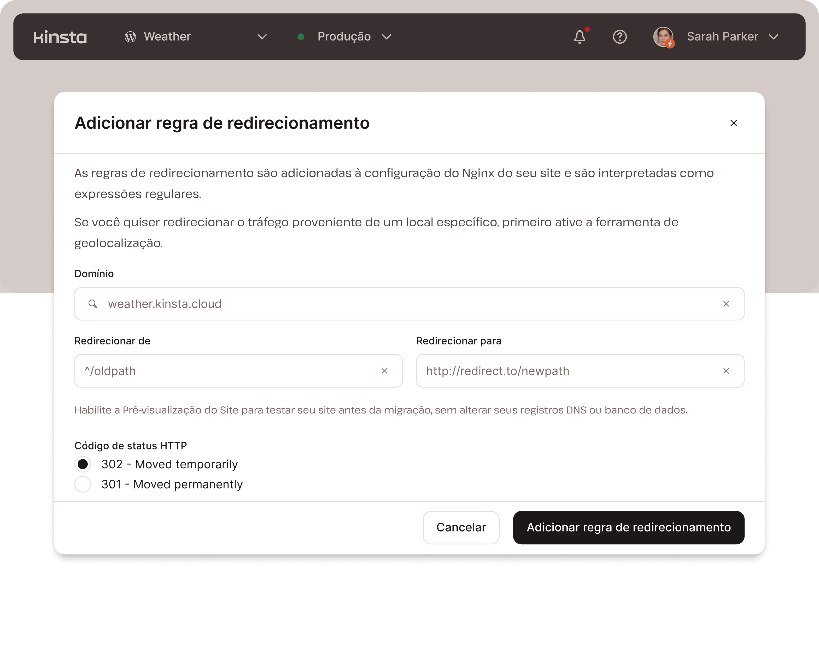Viewport: 819px width, 669px height.
Task: Click the search icon in Domínio field
Action: click(92, 304)
